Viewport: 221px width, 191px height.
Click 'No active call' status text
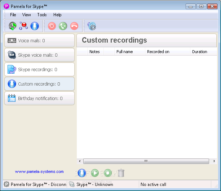tap(153, 185)
